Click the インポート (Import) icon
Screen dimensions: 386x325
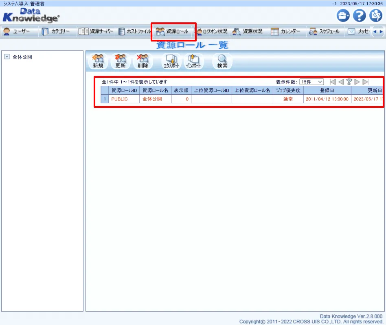click(x=194, y=61)
